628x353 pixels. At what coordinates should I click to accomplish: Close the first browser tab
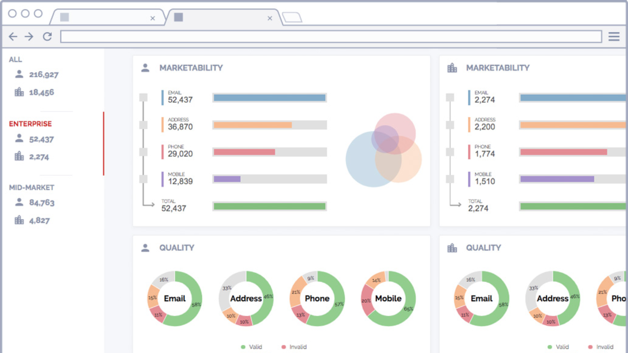tap(153, 18)
